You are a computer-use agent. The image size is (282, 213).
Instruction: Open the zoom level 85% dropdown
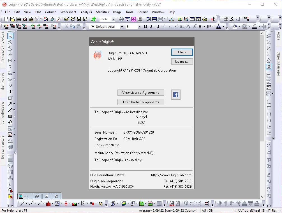pyautogui.click(x=113, y=19)
